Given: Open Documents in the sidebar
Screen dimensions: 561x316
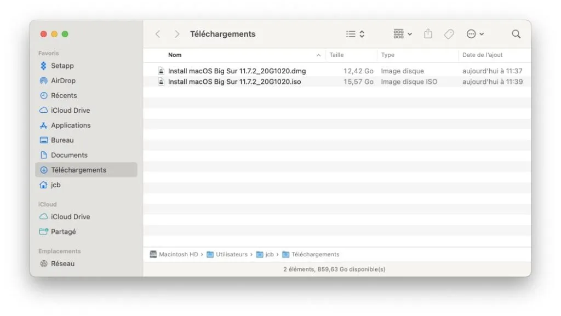Looking at the screenshot, I should click(64, 155).
